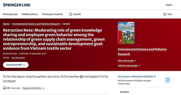Image resolution: width=181 pixels, height=95 pixels.
Task: Open the shopping cart icon
Action: pyautogui.click(x=165, y=14)
